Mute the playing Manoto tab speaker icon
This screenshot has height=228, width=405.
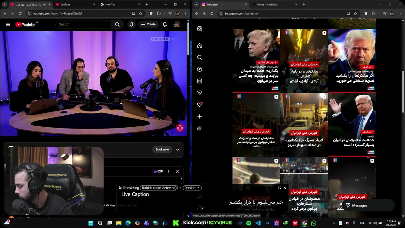point(44,4)
